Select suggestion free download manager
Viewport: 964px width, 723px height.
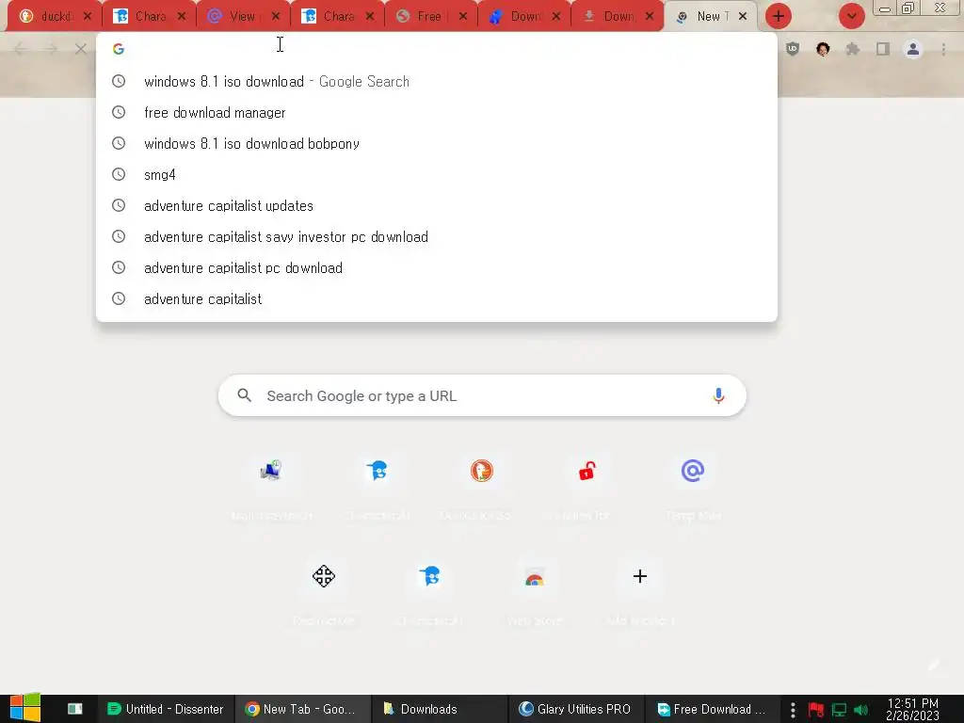click(437, 113)
